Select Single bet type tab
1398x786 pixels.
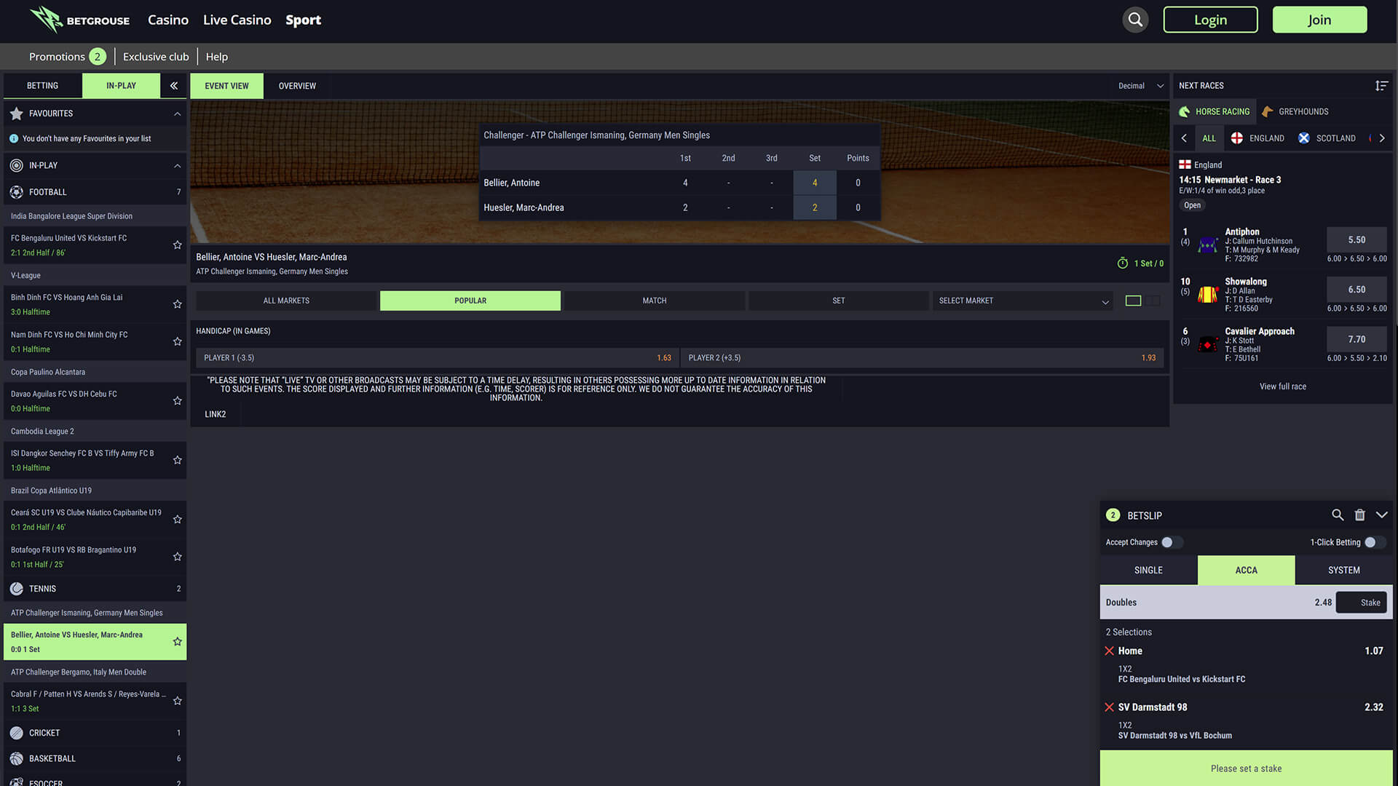coord(1148,571)
